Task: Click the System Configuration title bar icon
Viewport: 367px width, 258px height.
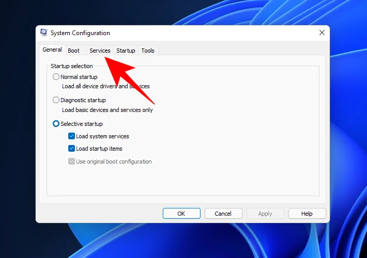Action: click(44, 33)
